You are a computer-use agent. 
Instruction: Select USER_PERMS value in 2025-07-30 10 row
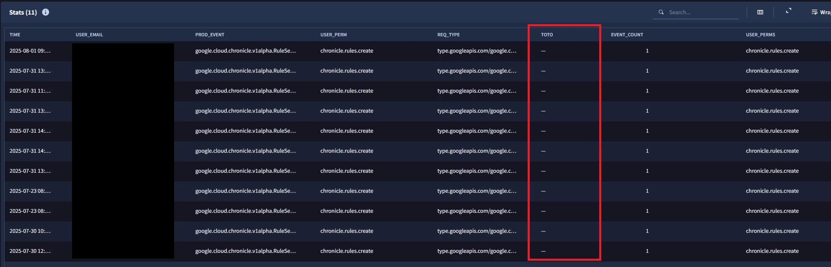pos(772,231)
